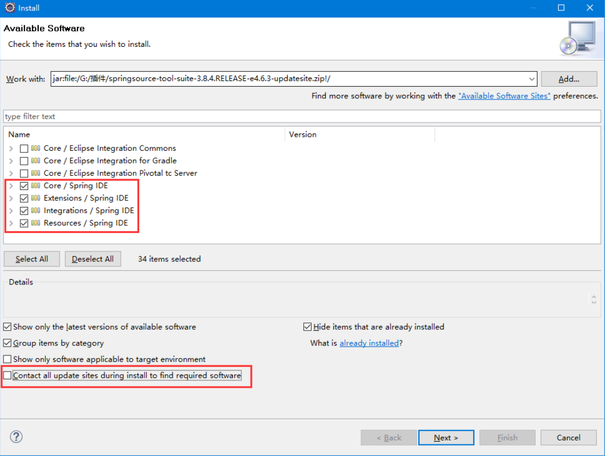Uncheck Resources / Spring IDE checkbox
Screen dimensions: 605x456
[x=24, y=223]
